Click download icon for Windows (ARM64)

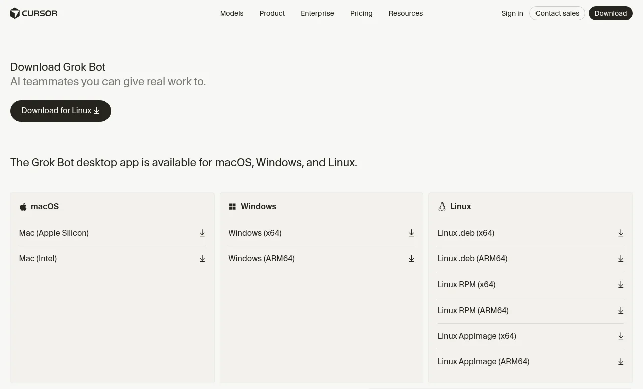411,259
